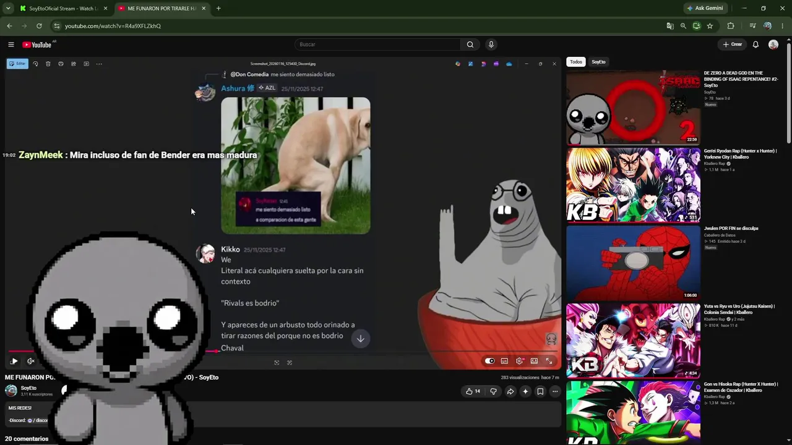Play the video
Screen dimensions: 792x445
click(x=14, y=361)
